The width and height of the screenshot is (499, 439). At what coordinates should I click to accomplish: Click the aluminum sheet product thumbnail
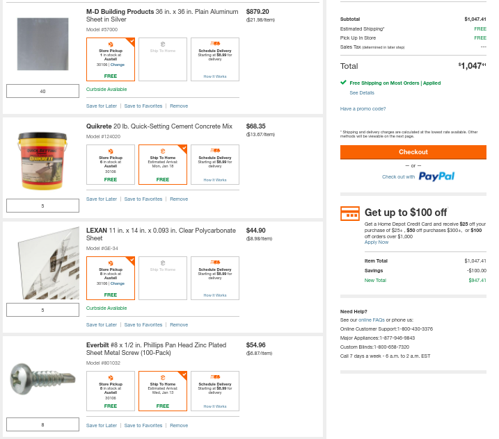pyautogui.click(x=42, y=44)
